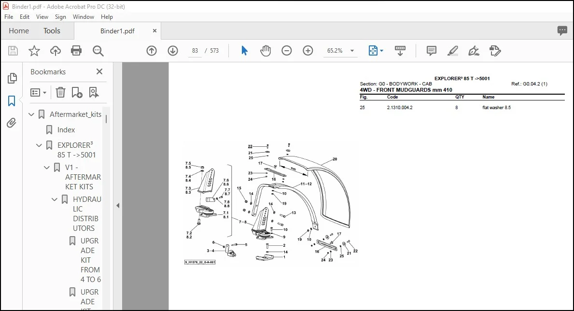
Task: Open the Sign menu
Action: point(60,17)
